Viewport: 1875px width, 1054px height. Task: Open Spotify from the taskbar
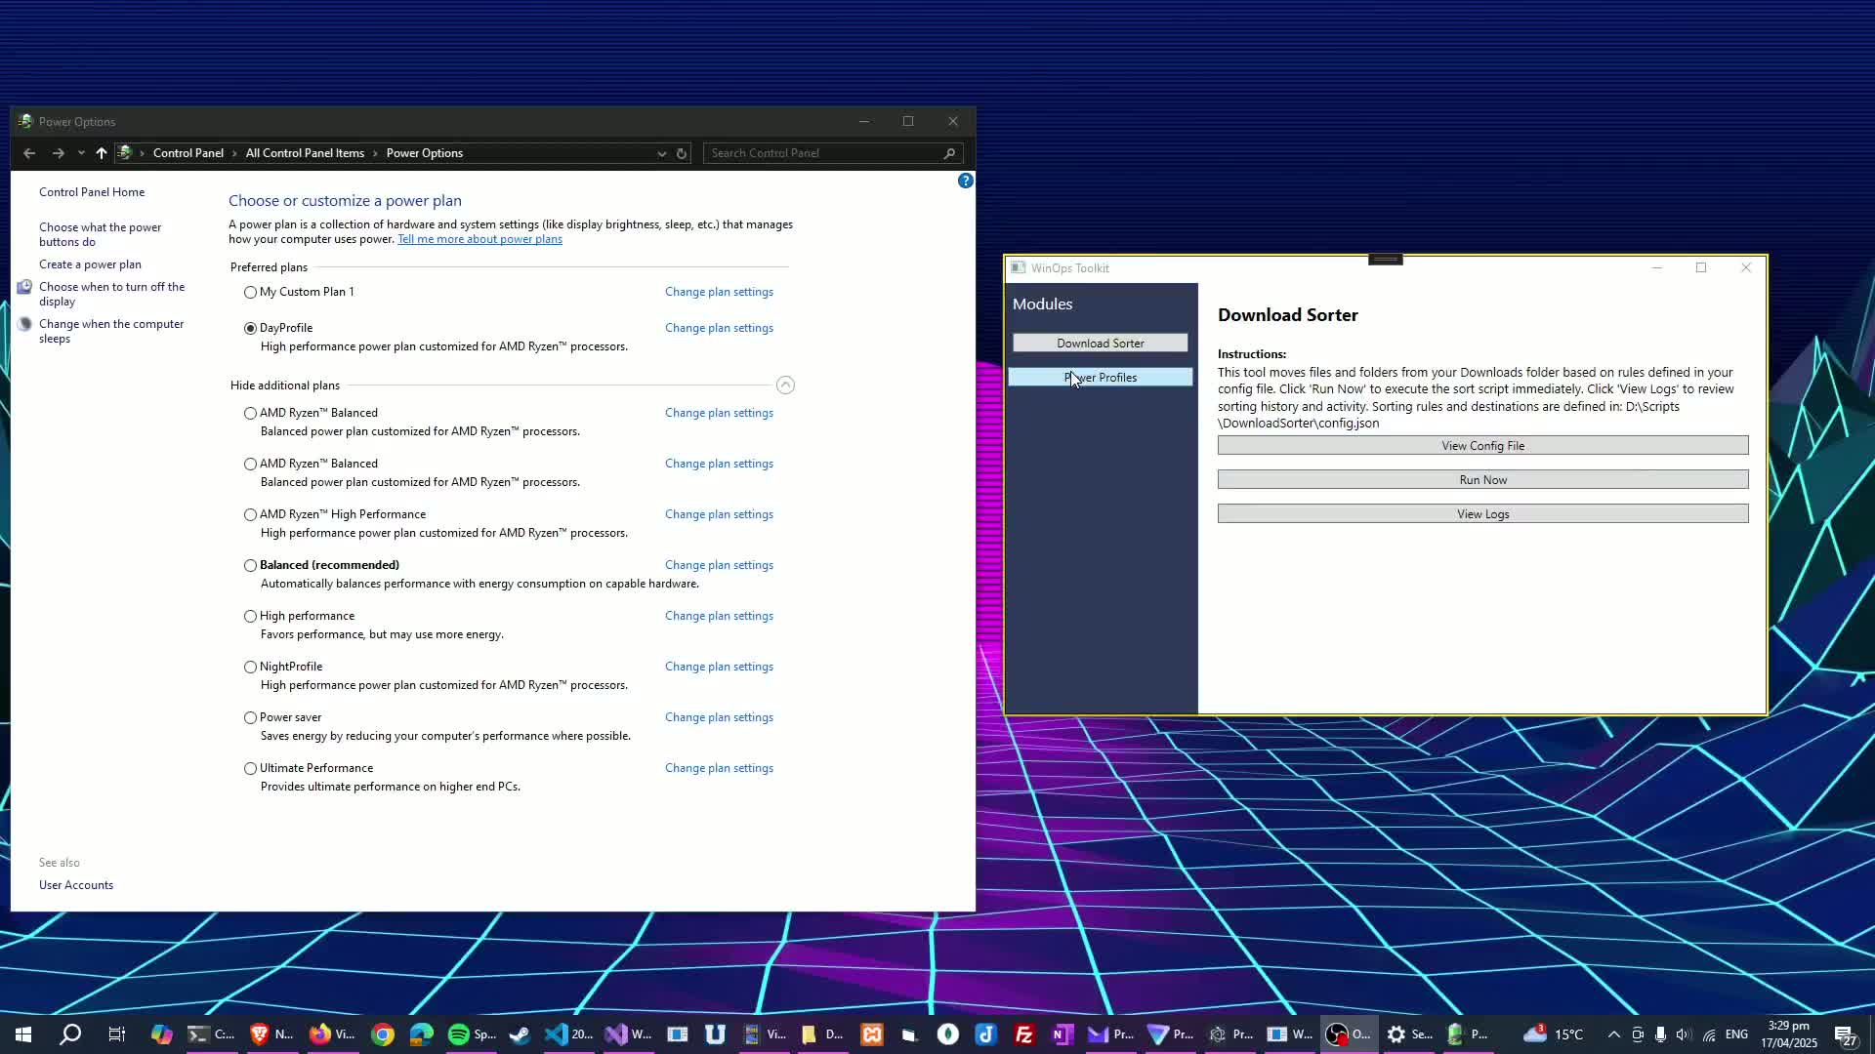(459, 1034)
